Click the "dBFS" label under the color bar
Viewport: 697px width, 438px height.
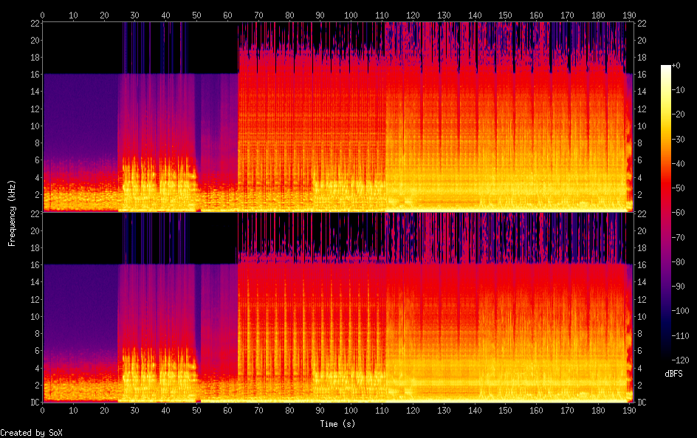click(673, 374)
